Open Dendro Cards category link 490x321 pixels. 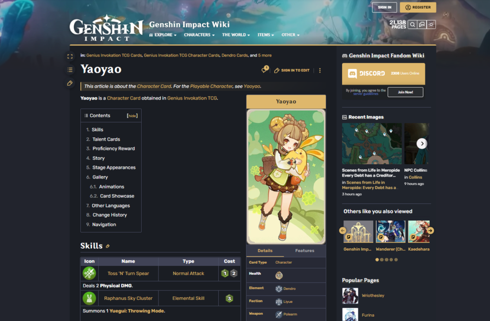coord(234,55)
